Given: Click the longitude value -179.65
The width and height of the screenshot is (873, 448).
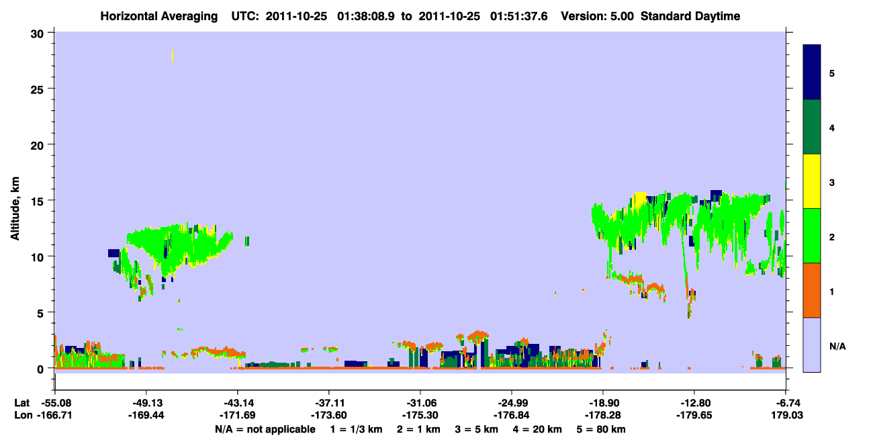Looking at the screenshot, I should 694,416.
